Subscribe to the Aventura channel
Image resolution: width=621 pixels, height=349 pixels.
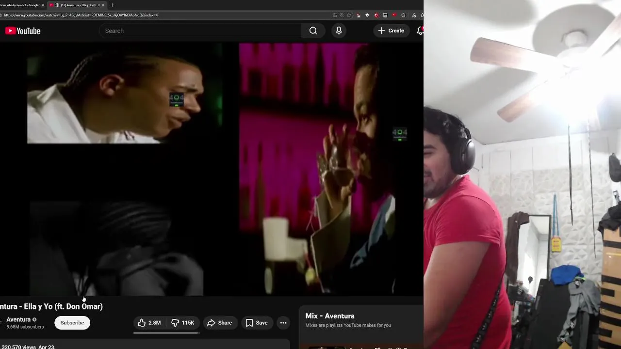click(x=72, y=323)
